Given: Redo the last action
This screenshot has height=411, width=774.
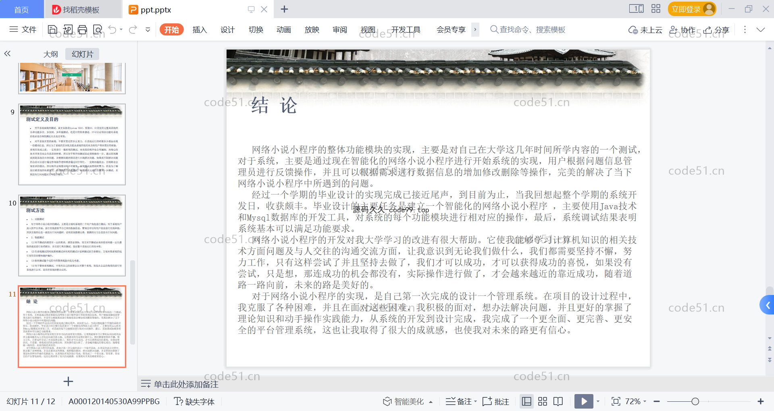Looking at the screenshot, I should (133, 29).
